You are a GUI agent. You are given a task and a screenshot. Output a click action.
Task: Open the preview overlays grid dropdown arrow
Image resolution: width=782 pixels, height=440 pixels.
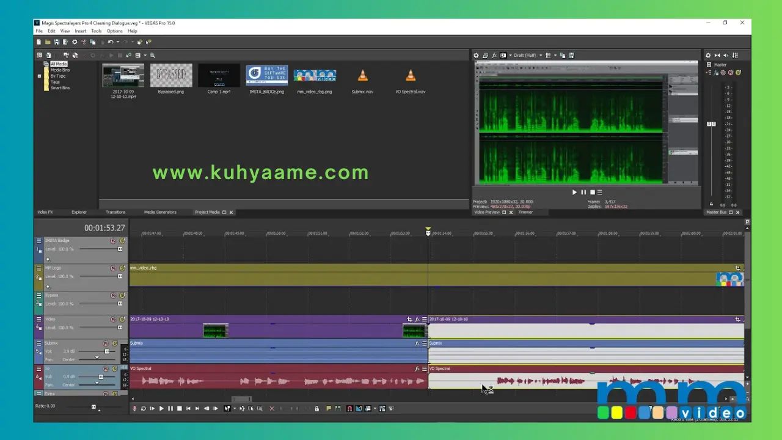[555, 55]
